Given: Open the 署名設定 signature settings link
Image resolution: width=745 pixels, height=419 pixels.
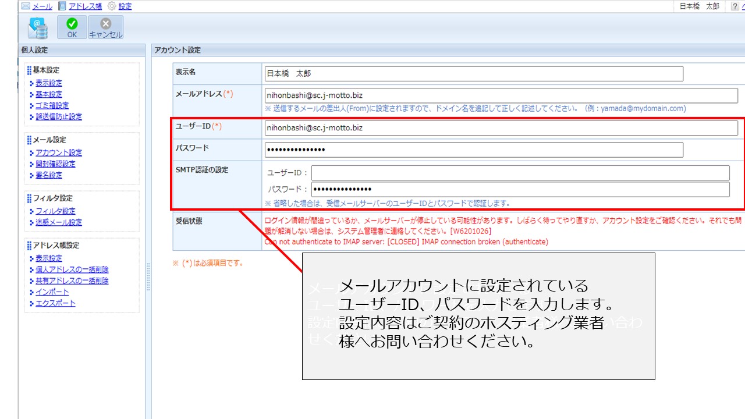Looking at the screenshot, I should [48, 175].
